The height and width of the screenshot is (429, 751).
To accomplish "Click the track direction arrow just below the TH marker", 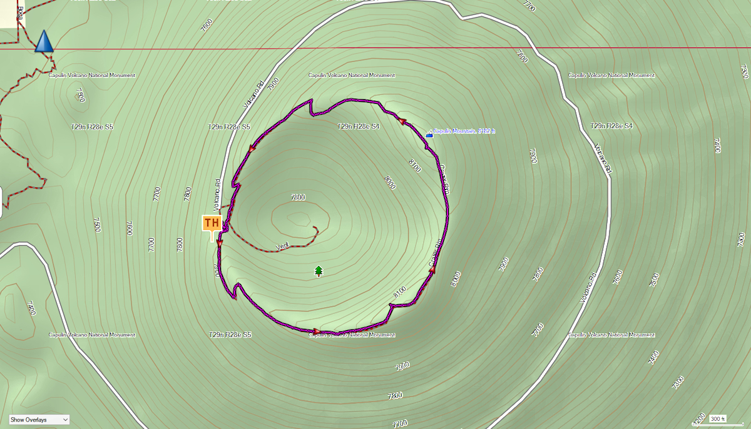I will point(219,243).
